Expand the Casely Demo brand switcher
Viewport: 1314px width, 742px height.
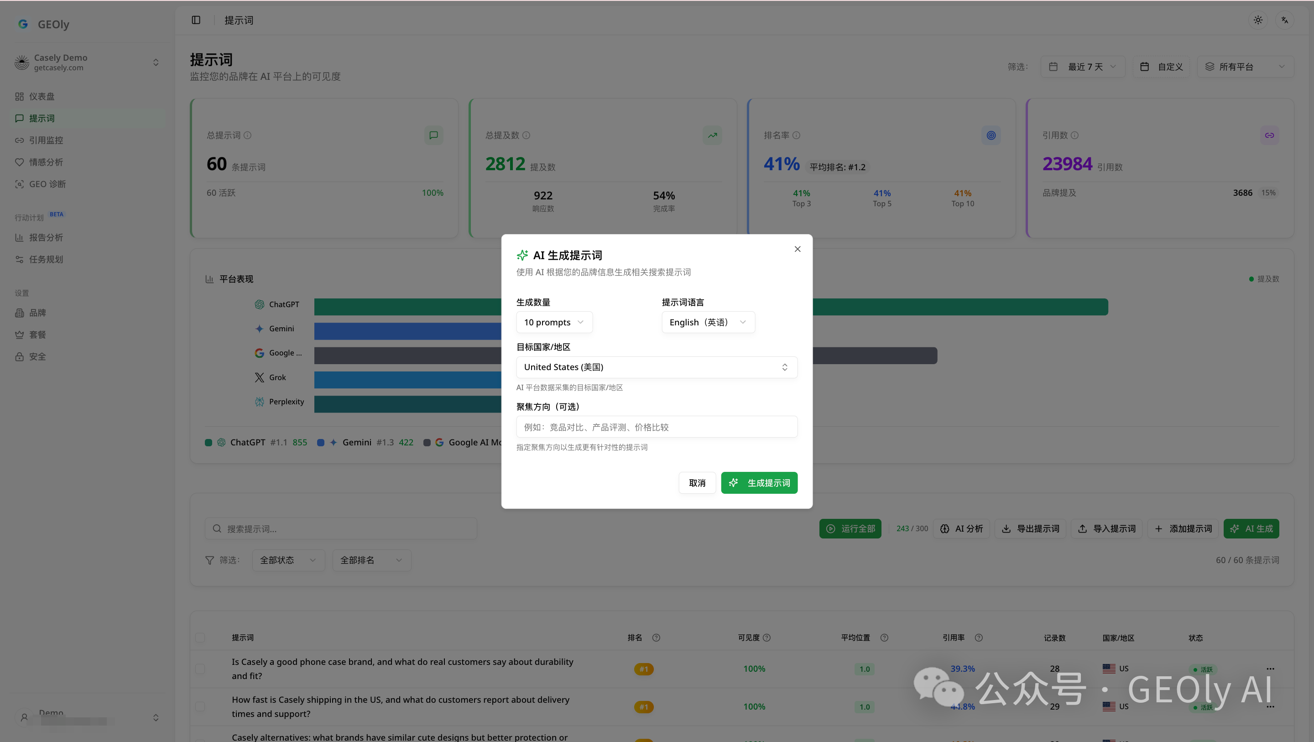87,62
